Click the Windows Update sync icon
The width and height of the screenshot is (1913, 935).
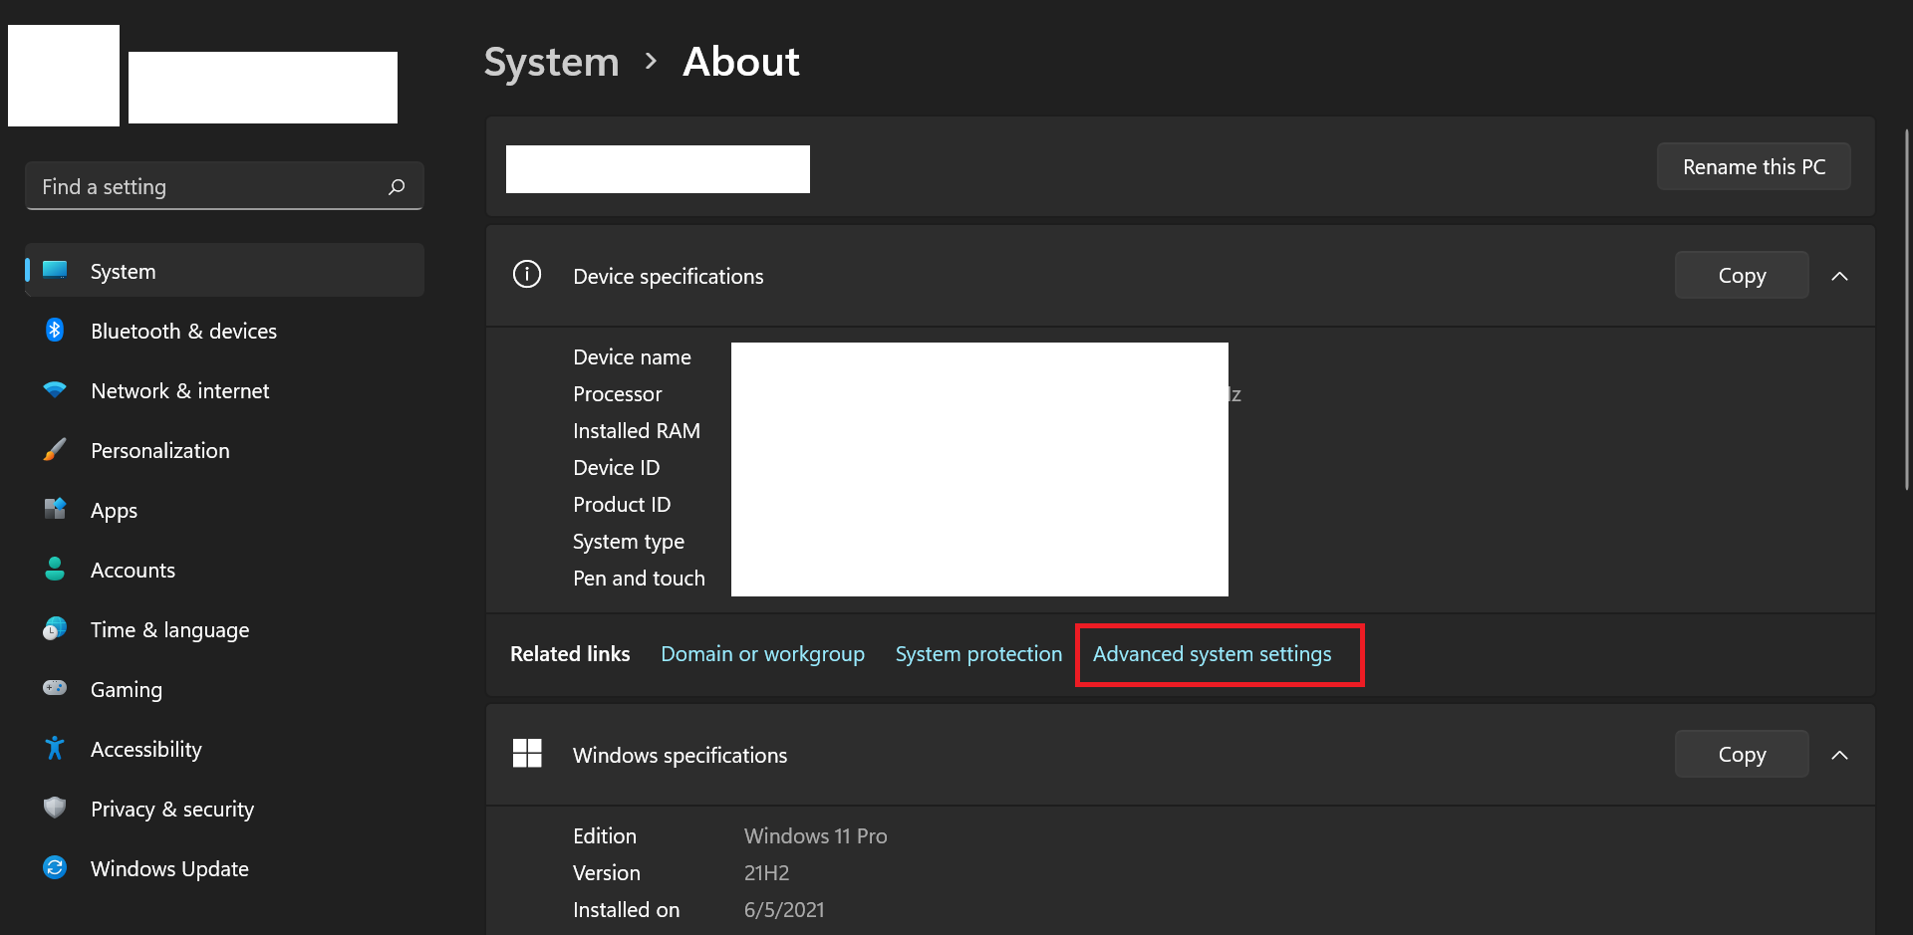[x=55, y=868]
